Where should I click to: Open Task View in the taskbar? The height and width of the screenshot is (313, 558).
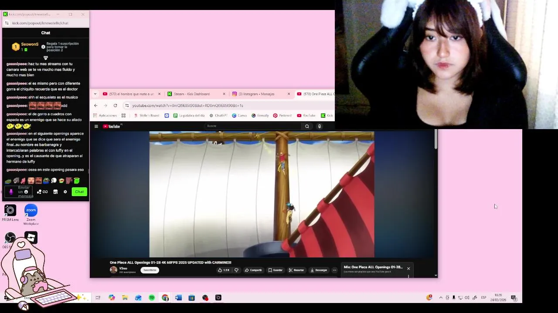(x=98, y=298)
